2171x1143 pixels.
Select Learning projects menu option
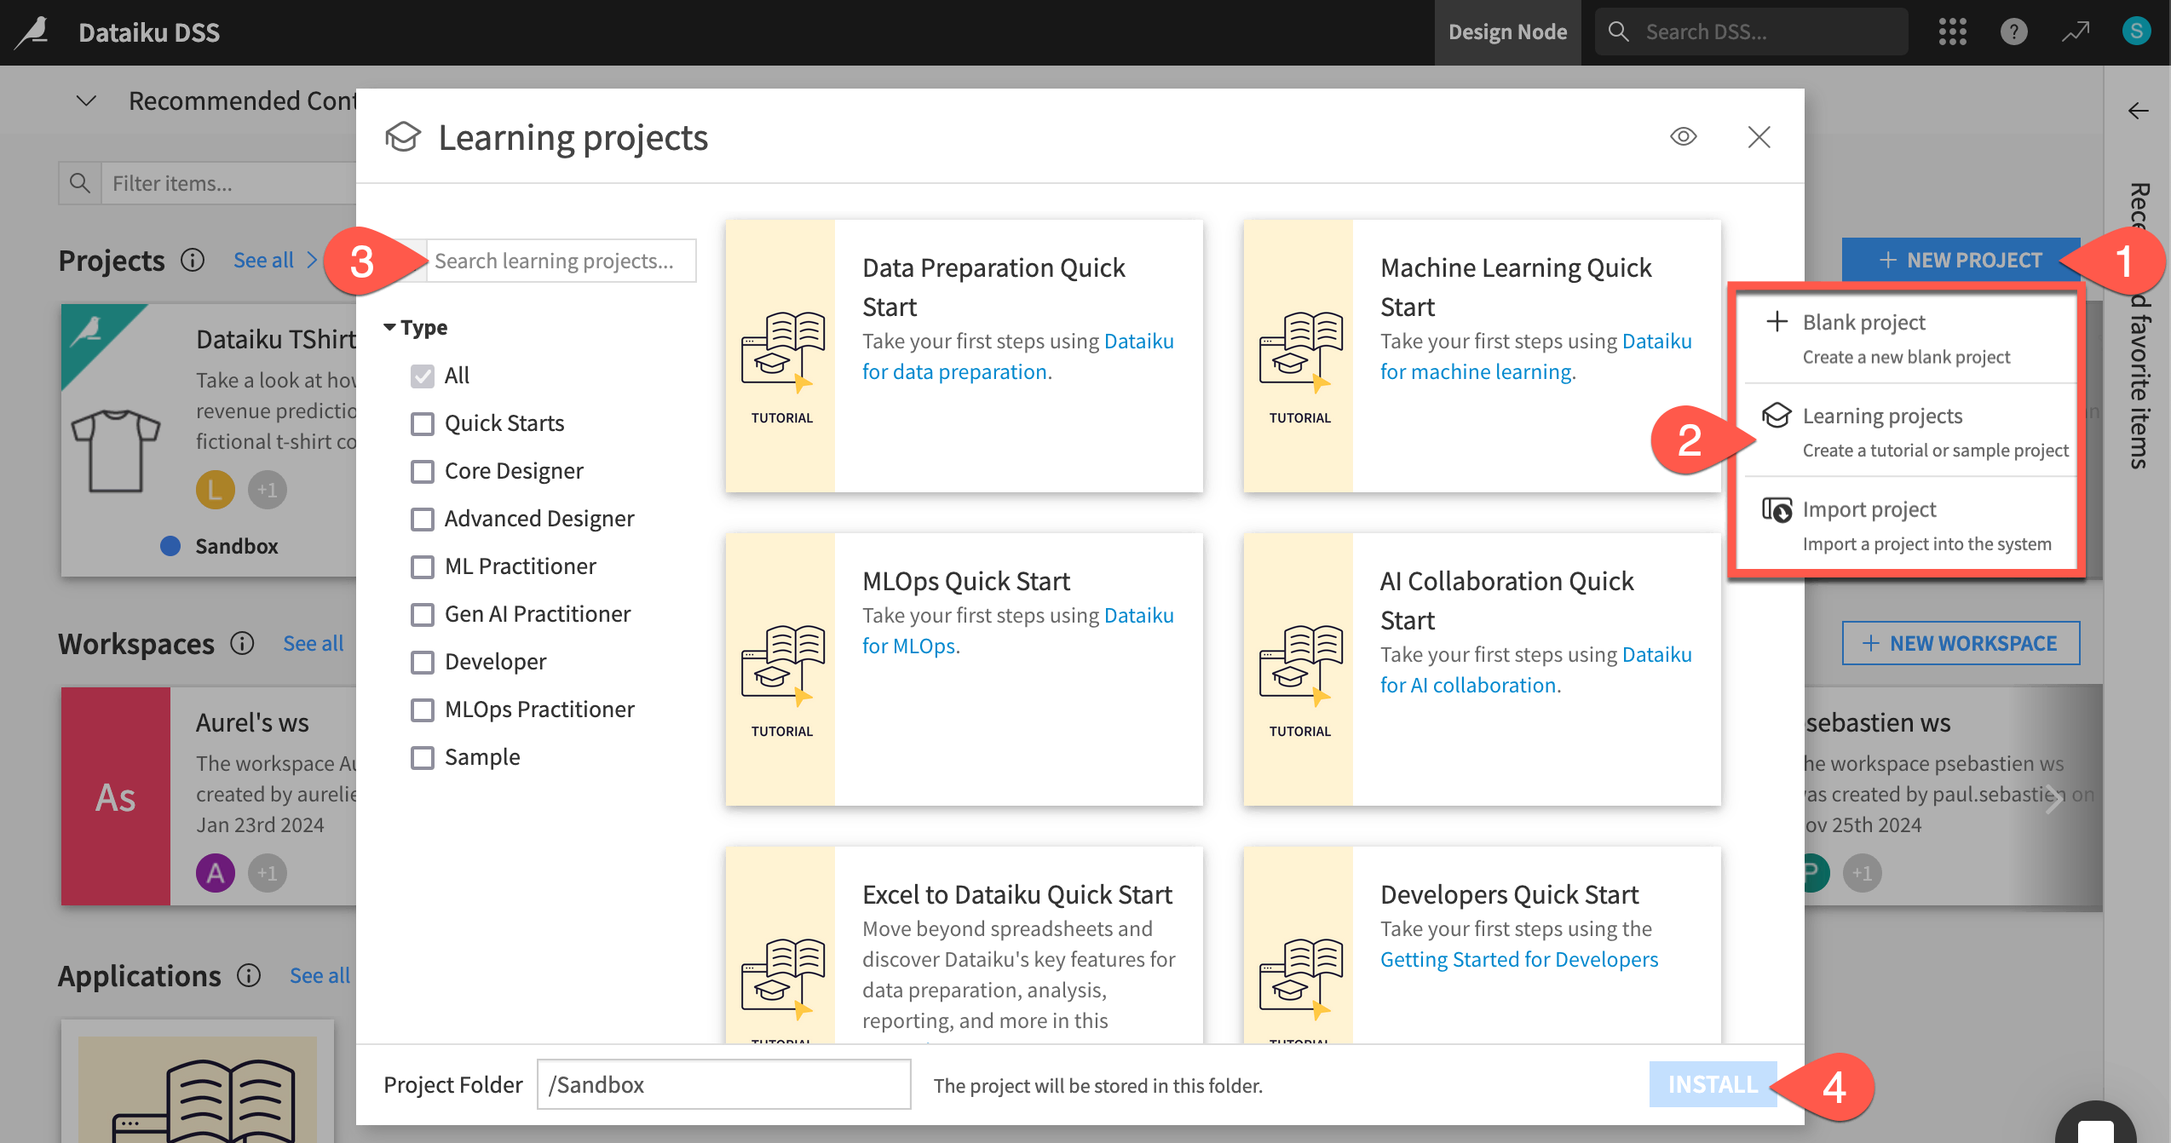coord(1909,432)
